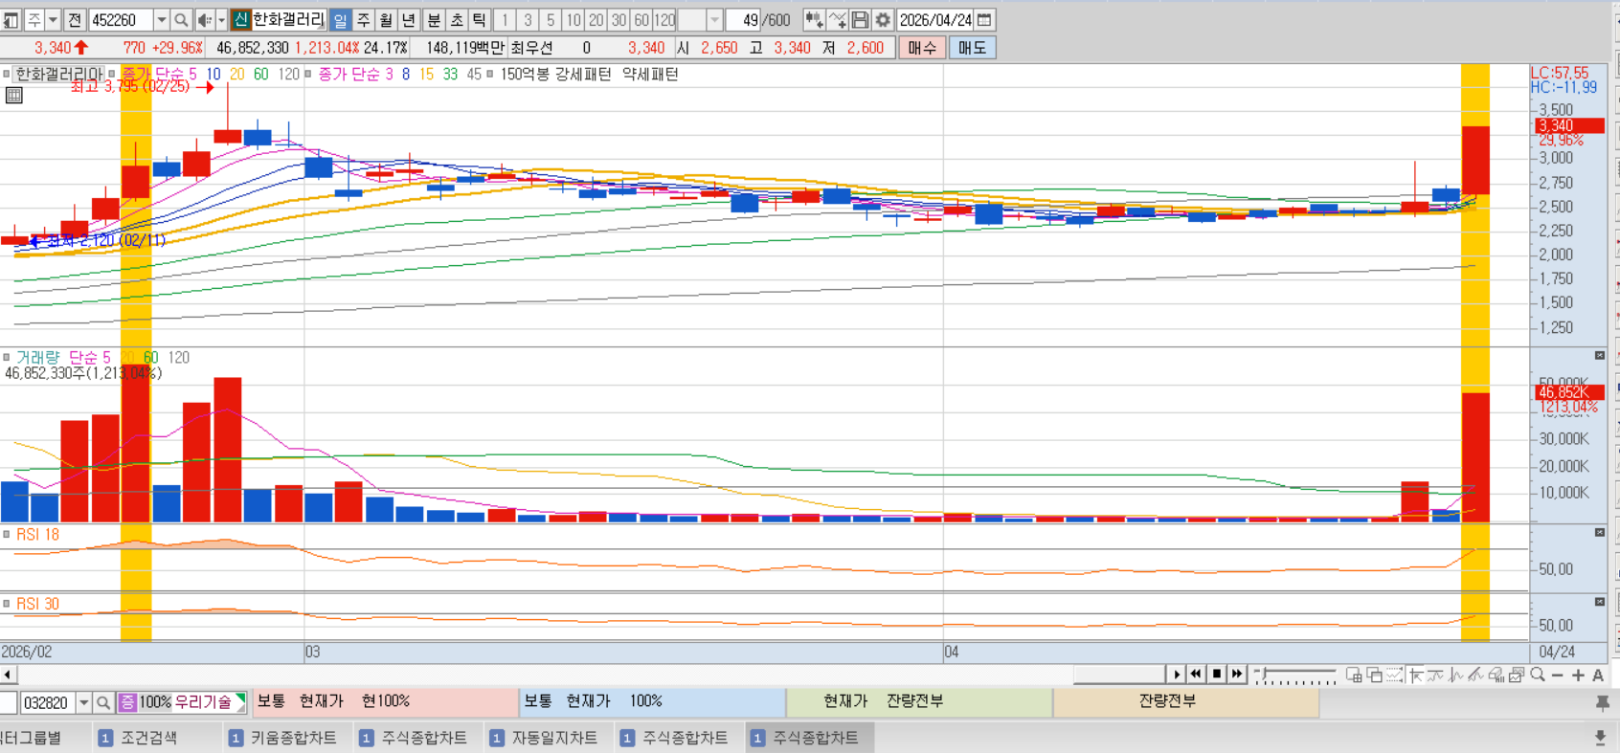Click the stock code input field 452260
The height and width of the screenshot is (753, 1620).
121,20
